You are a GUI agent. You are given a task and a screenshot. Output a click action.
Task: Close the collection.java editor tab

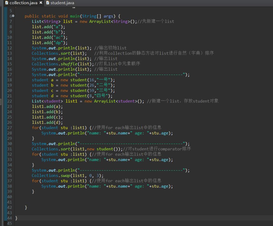click(41, 3)
